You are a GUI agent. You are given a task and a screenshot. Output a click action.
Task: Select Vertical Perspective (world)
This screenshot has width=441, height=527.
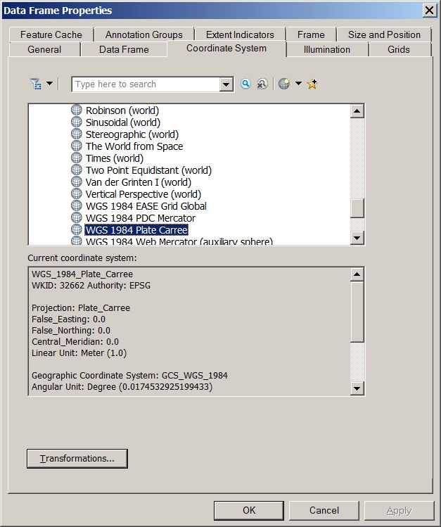coord(143,194)
